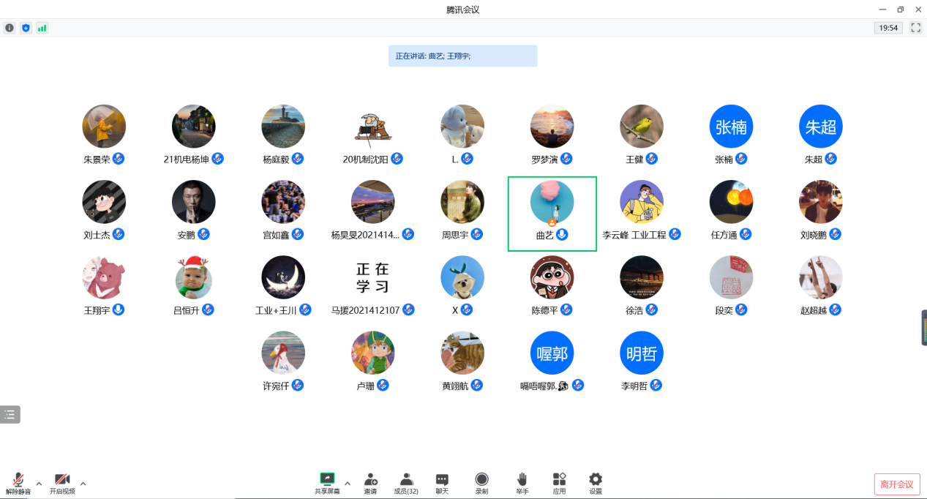Click 共享屏幕 to share screen
The height and width of the screenshot is (499, 927).
tap(327, 481)
